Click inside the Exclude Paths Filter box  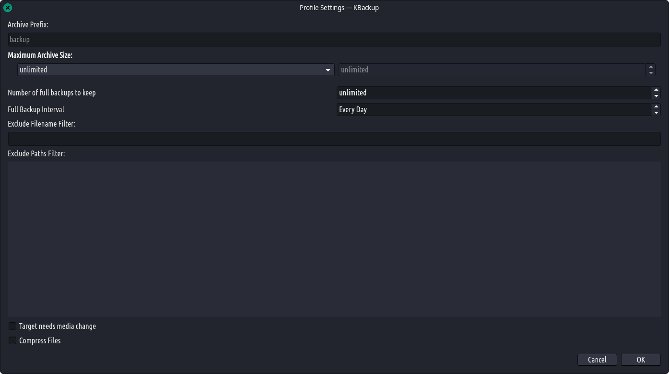click(x=334, y=239)
